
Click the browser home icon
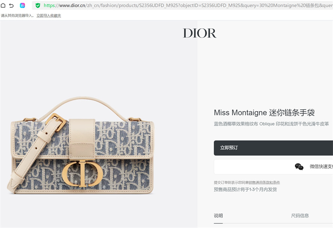coord(3,5)
